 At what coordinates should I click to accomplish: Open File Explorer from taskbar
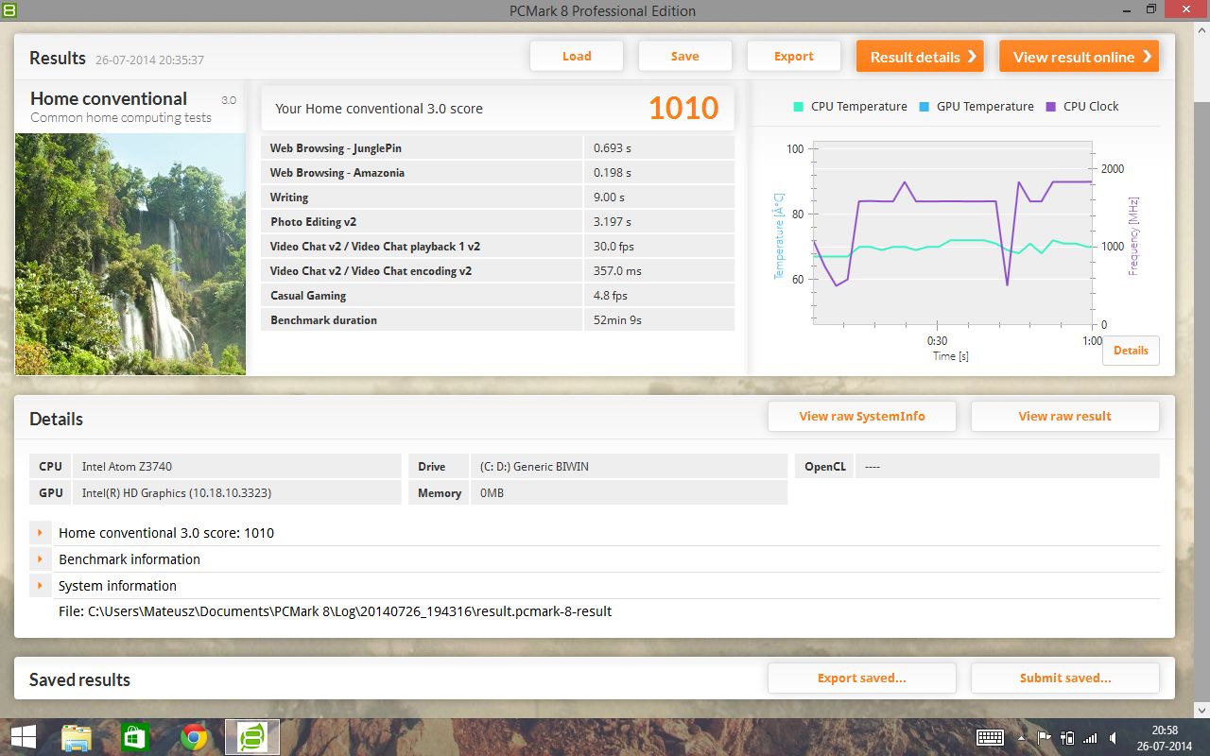coord(77,737)
